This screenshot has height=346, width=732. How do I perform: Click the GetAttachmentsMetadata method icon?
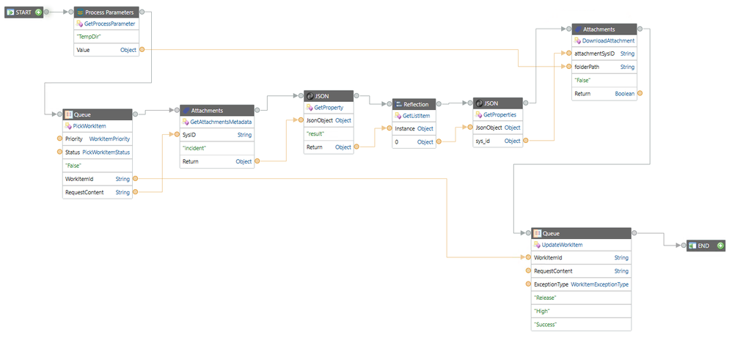pyautogui.click(x=186, y=122)
